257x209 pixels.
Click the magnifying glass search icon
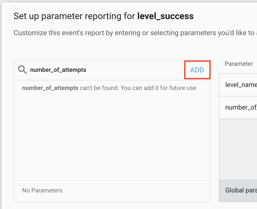[x=23, y=70]
